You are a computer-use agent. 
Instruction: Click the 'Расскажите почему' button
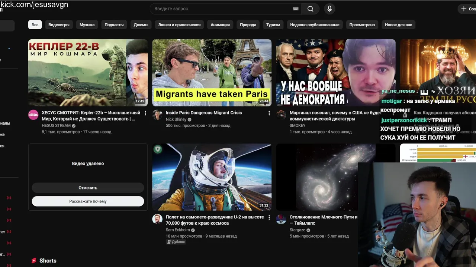pos(88,201)
